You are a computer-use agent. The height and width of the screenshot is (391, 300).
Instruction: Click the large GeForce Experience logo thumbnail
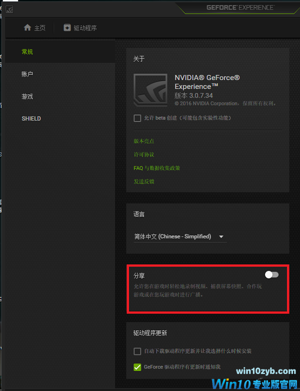(150, 90)
